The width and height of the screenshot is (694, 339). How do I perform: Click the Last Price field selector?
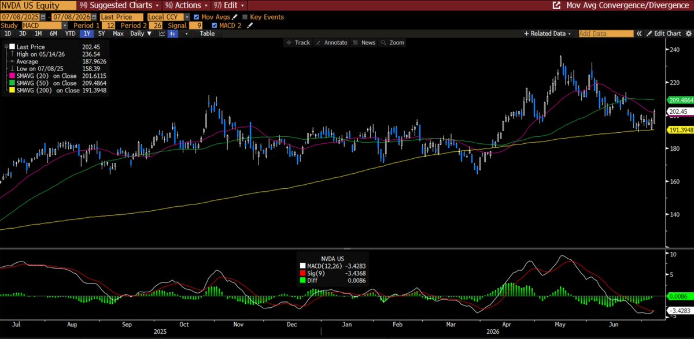pos(121,17)
